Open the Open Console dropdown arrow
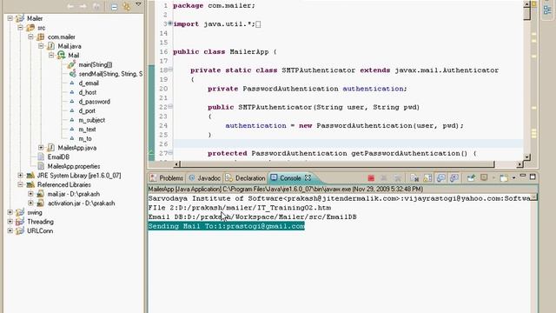The height and width of the screenshot is (313, 556). (513, 177)
